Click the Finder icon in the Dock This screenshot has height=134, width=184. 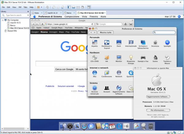63,126
